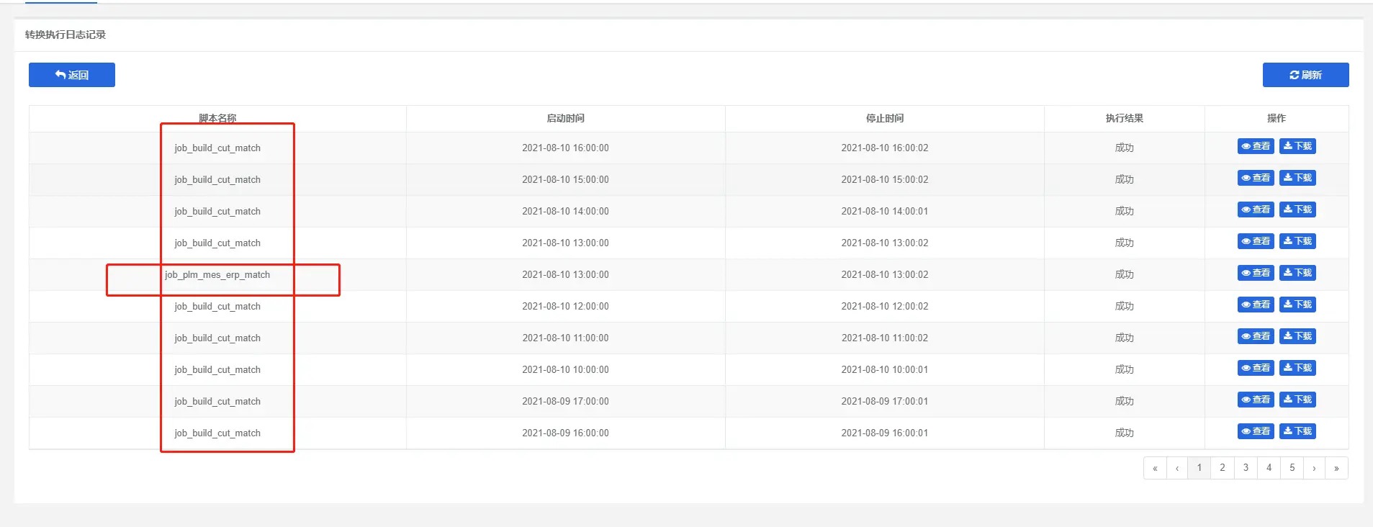Download log for 2021-08-09 16:00:00 run
Viewport: 1373px width, 527px height.
(1297, 431)
